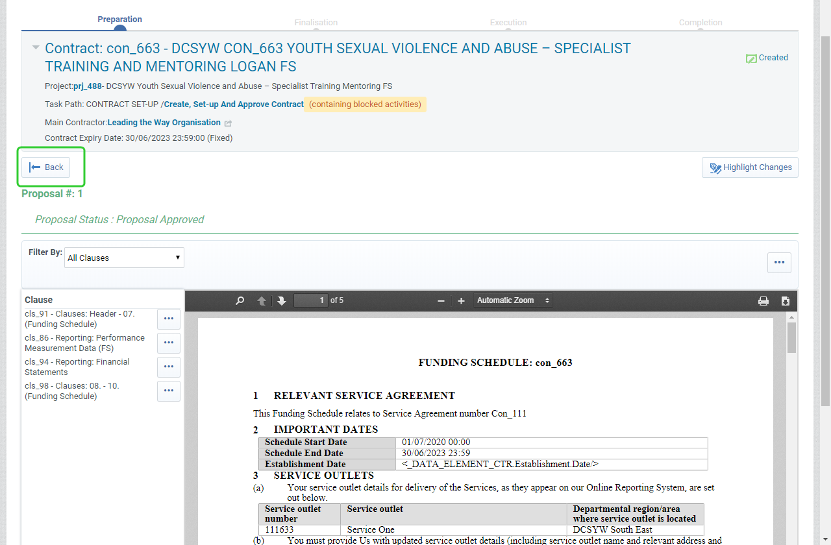
Task: Select cls_94 Reporting Financial Statements clause
Action: click(77, 367)
